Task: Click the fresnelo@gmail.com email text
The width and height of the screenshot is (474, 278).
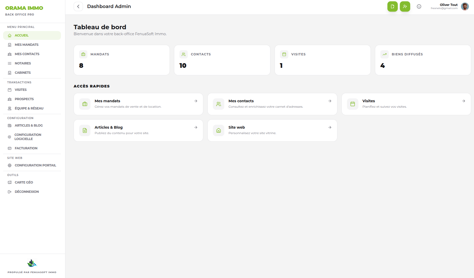Action: click(x=444, y=8)
